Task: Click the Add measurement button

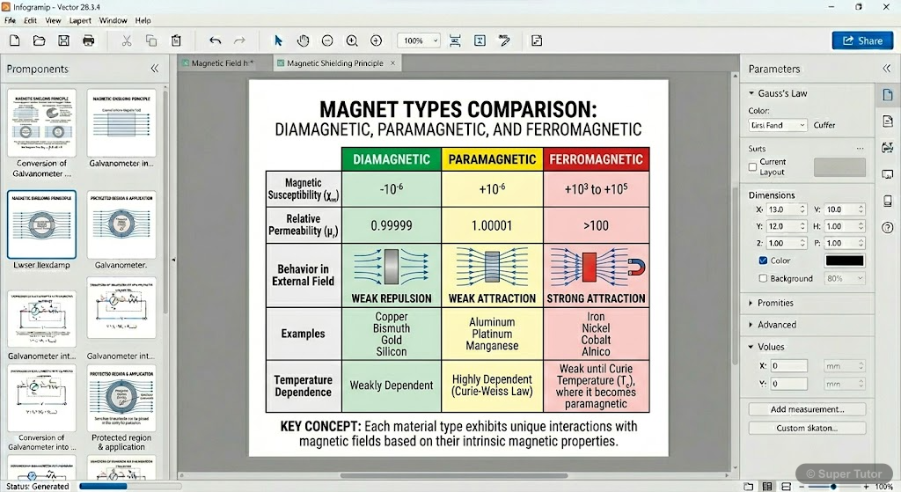Action: pyautogui.click(x=808, y=409)
